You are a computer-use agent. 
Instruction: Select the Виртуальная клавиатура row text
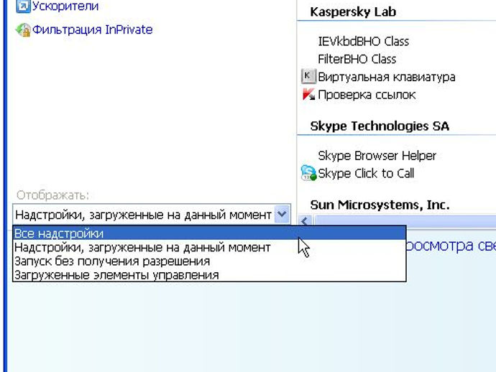pyautogui.click(x=387, y=77)
